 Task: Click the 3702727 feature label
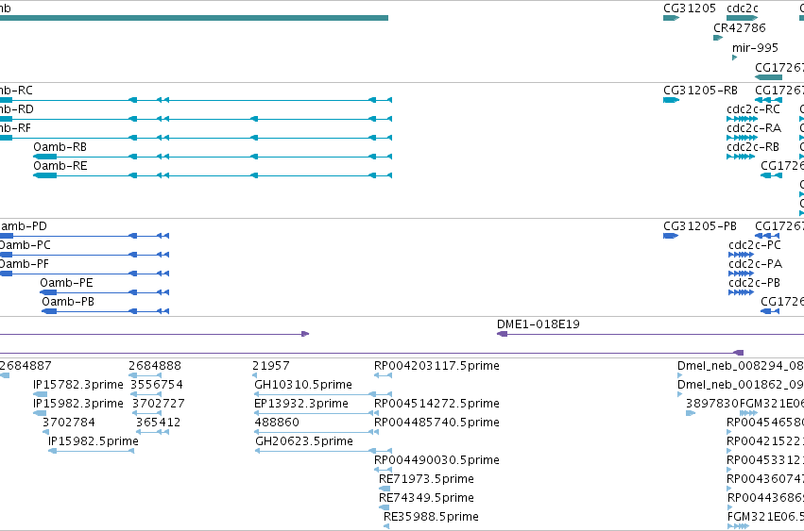pyautogui.click(x=159, y=404)
